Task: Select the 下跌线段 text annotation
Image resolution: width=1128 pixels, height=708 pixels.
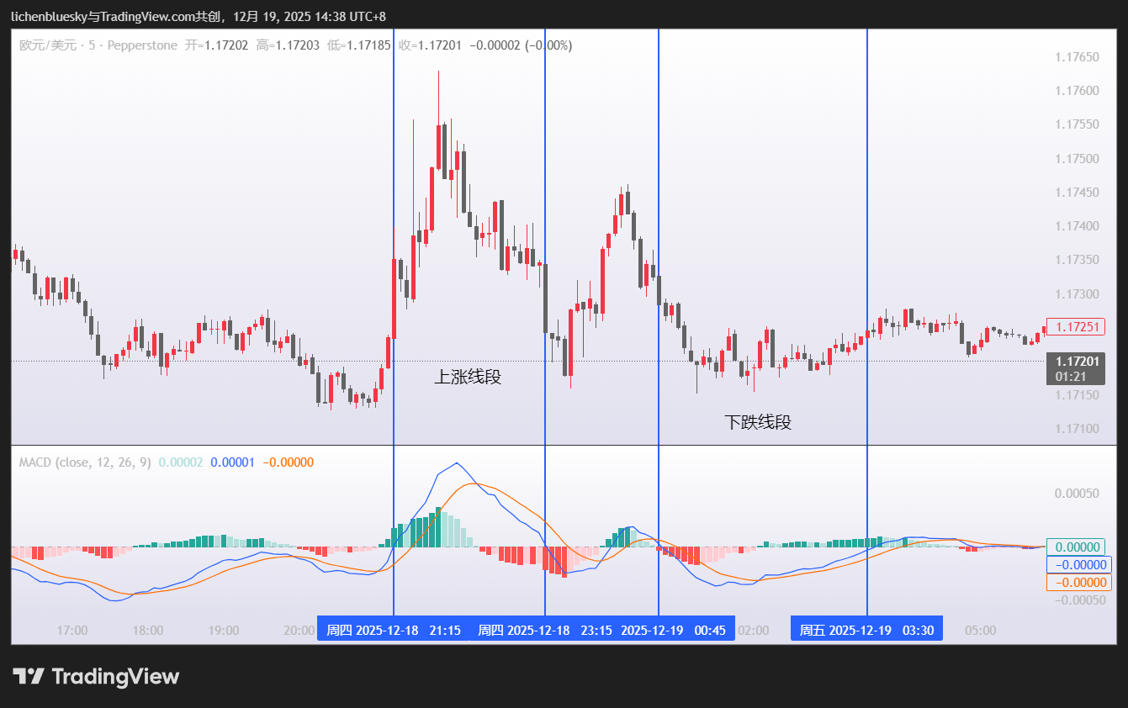Action: pos(758,422)
